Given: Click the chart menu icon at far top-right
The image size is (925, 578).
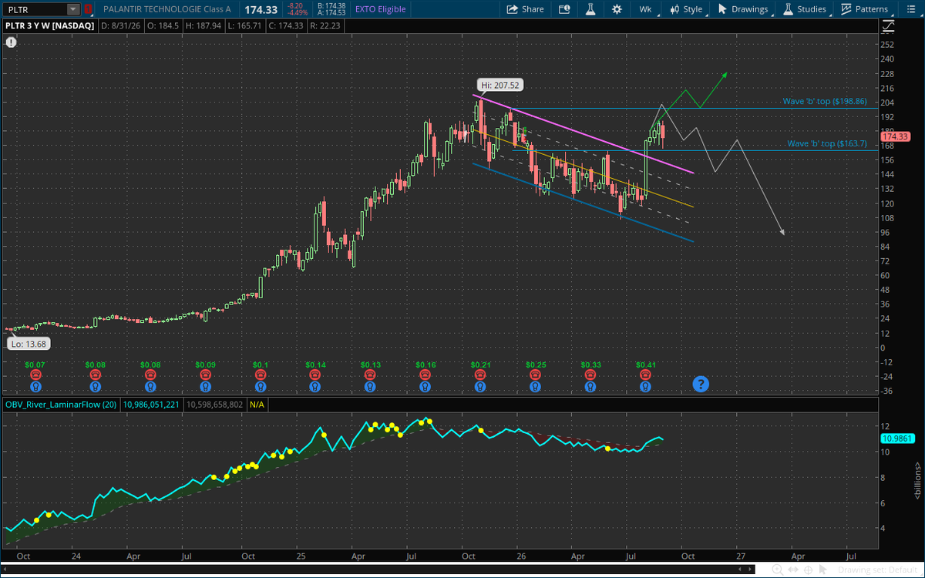Looking at the screenshot, I should (910, 9).
